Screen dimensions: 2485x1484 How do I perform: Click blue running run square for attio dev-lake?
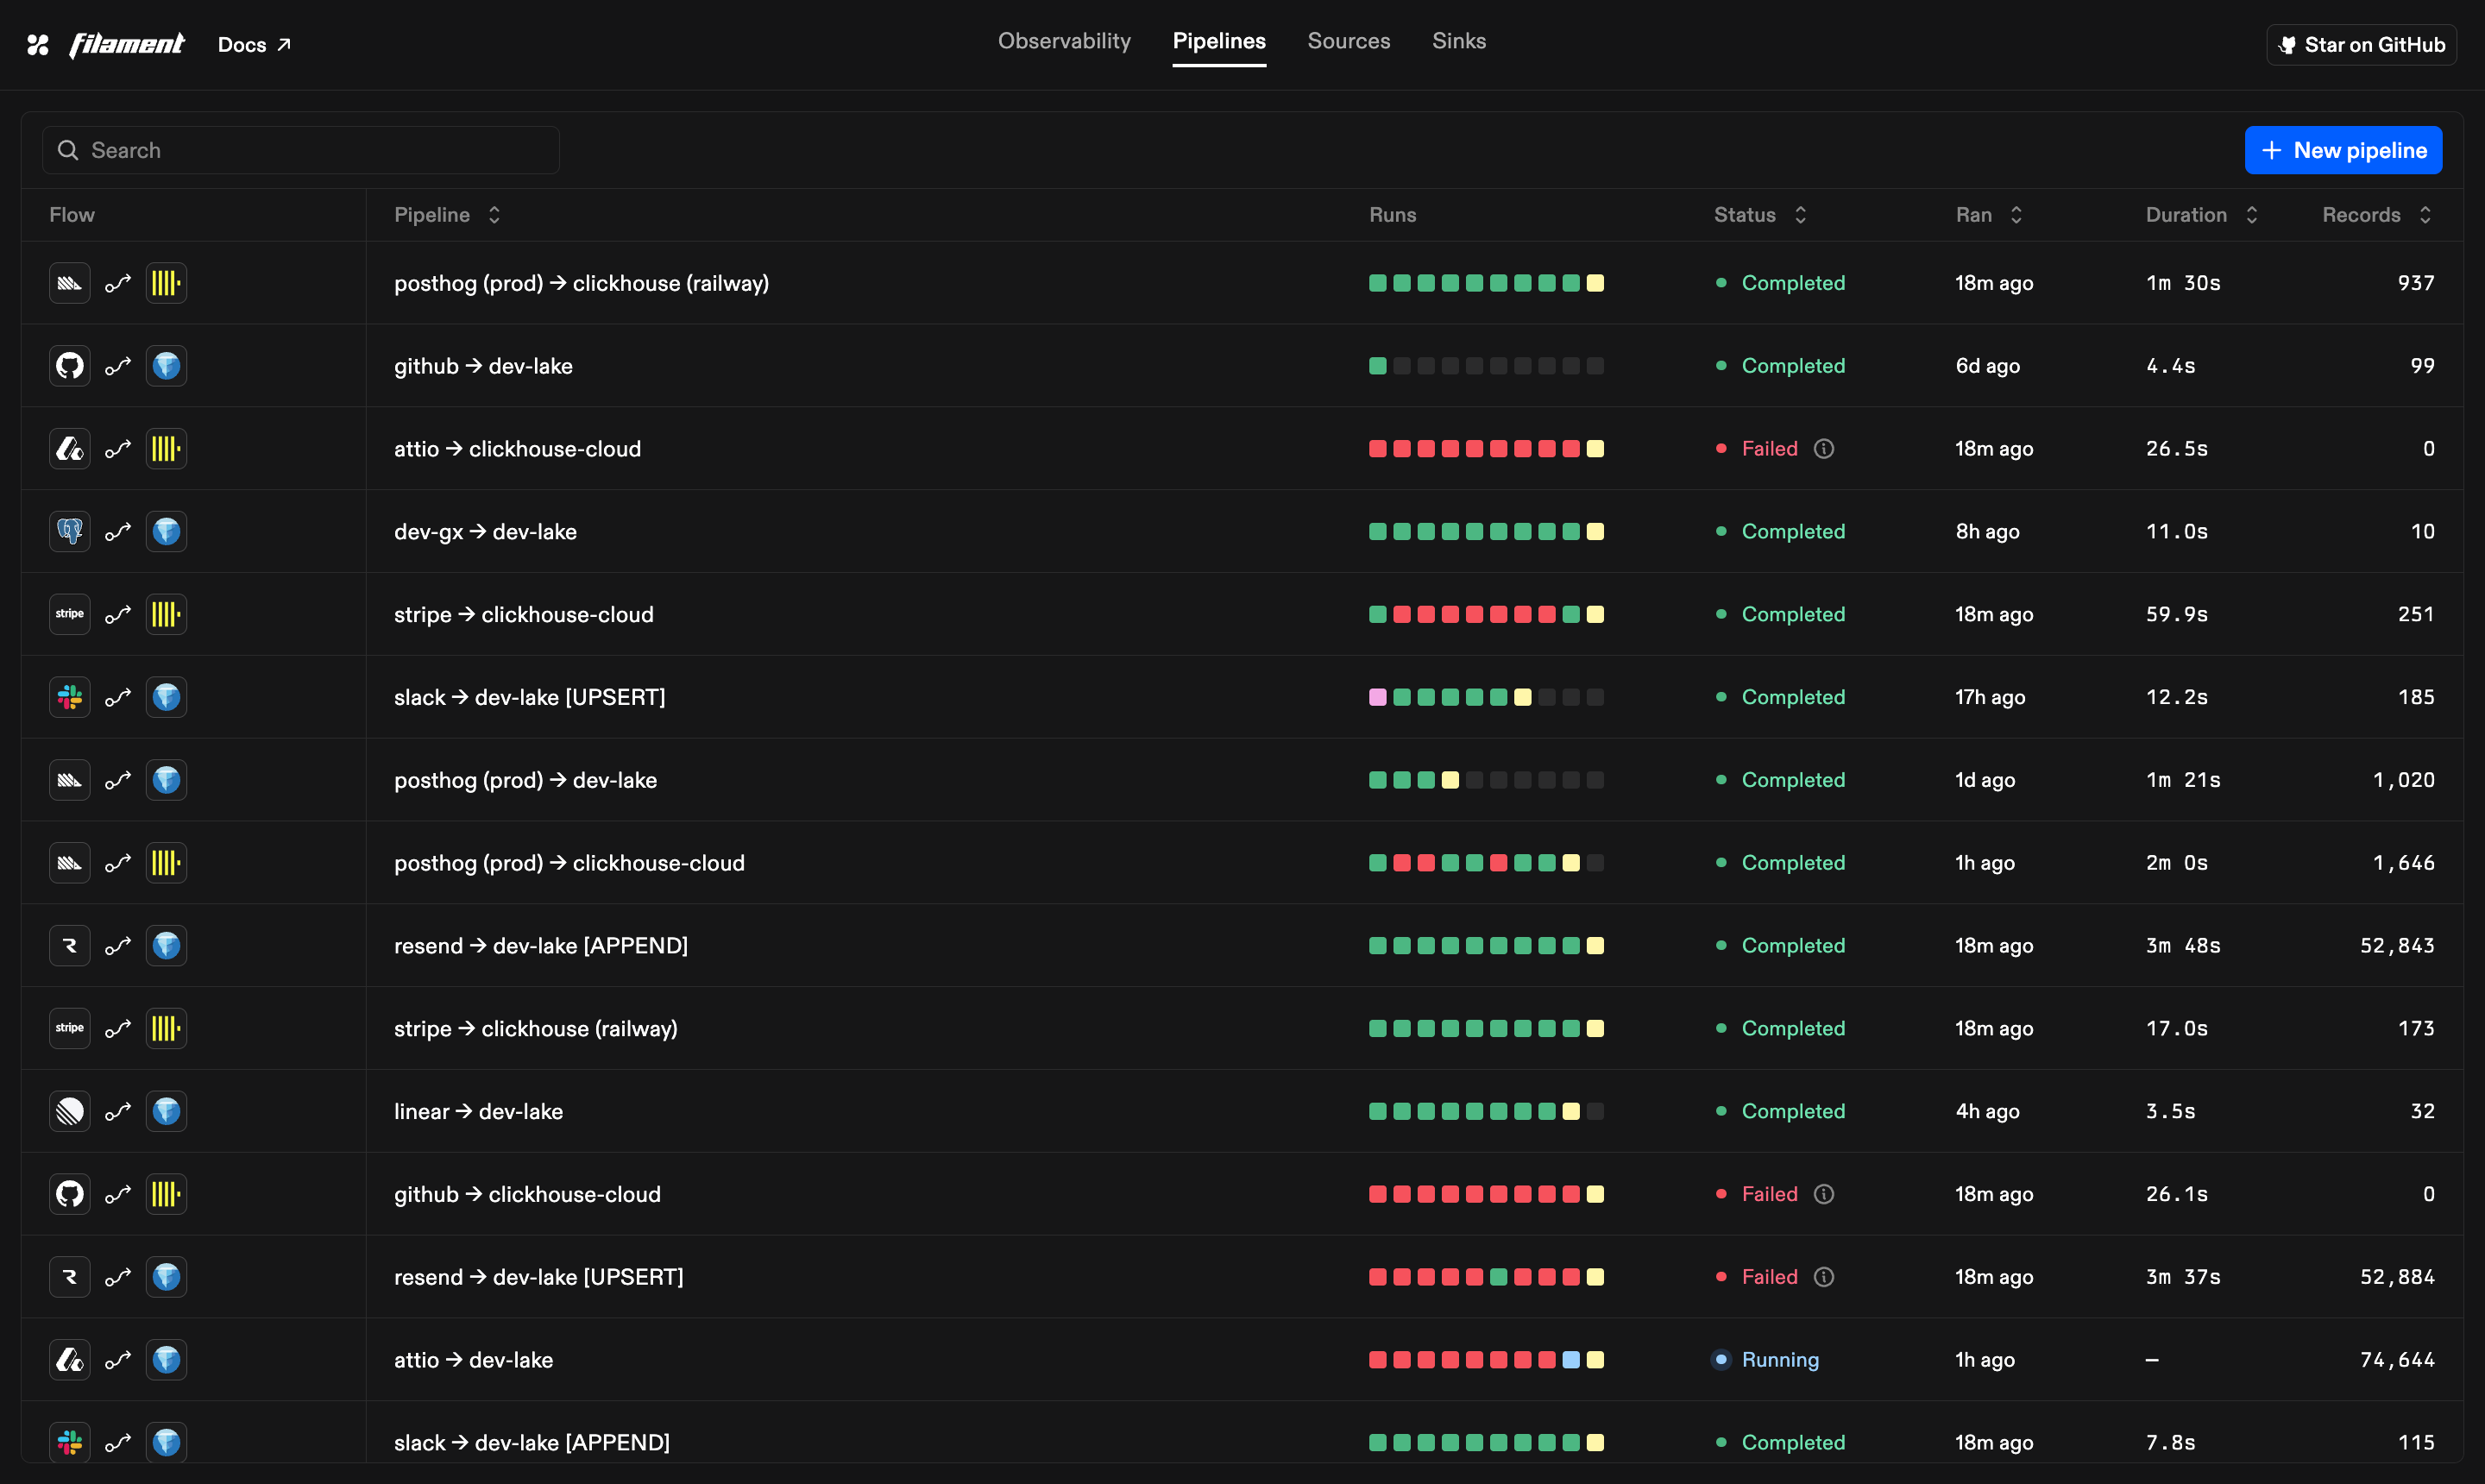[x=1570, y=1360]
